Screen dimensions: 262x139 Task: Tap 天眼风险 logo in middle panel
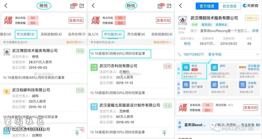pyautogui.click(x=95, y=20)
